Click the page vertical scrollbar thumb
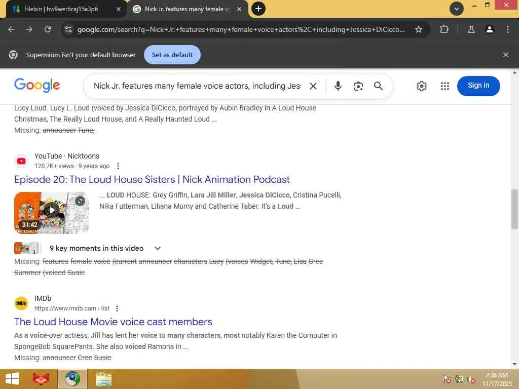The width and height of the screenshot is (519, 389). point(514,209)
